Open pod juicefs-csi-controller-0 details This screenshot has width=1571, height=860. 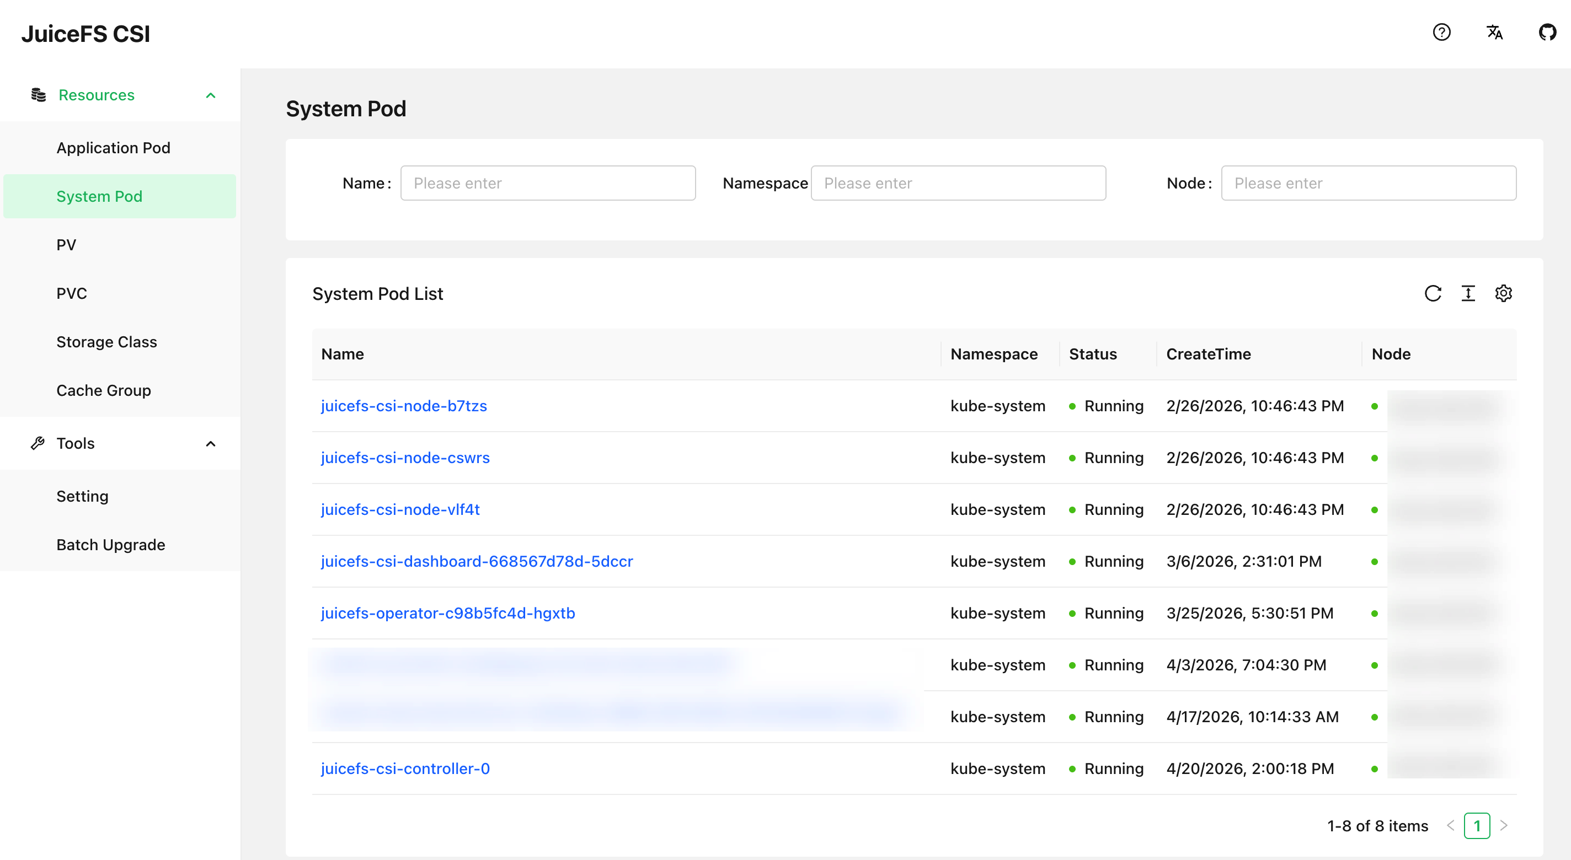(405, 768)
